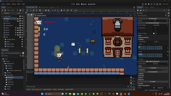Select the Move Mode tool

[x=31, y=10]
